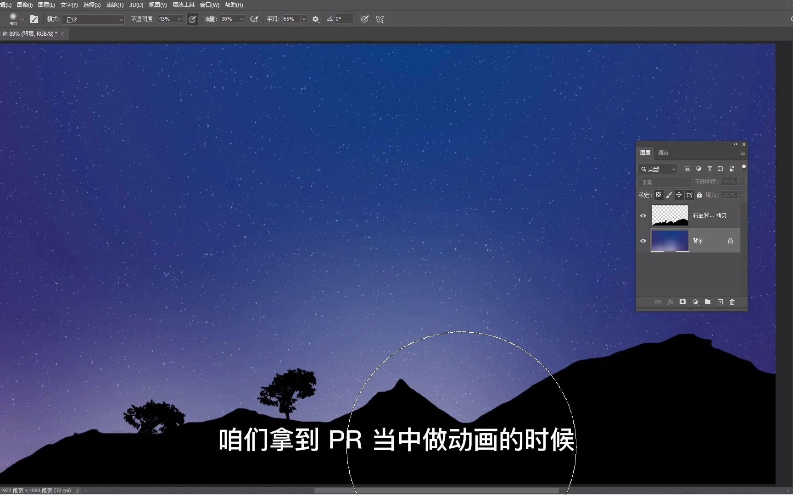The width and height of the screenshot is (793, 495).
Task: Open the flow percentage dropdown
Action: pyautogui.click(x=241, y=19)
